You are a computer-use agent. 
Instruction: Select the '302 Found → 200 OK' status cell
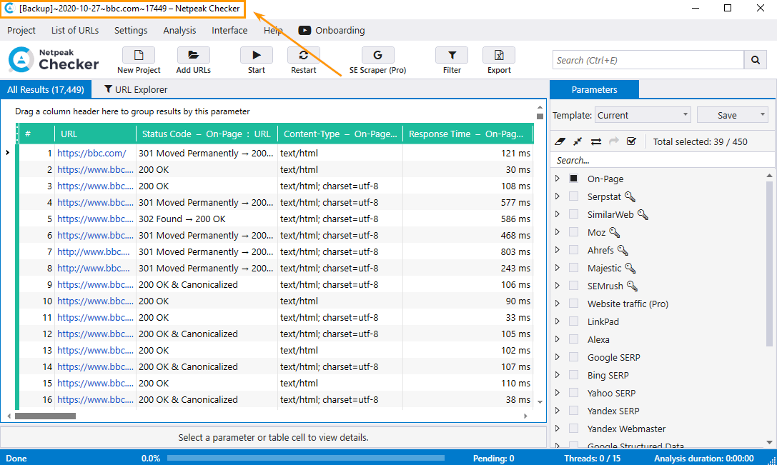(206, 219)
